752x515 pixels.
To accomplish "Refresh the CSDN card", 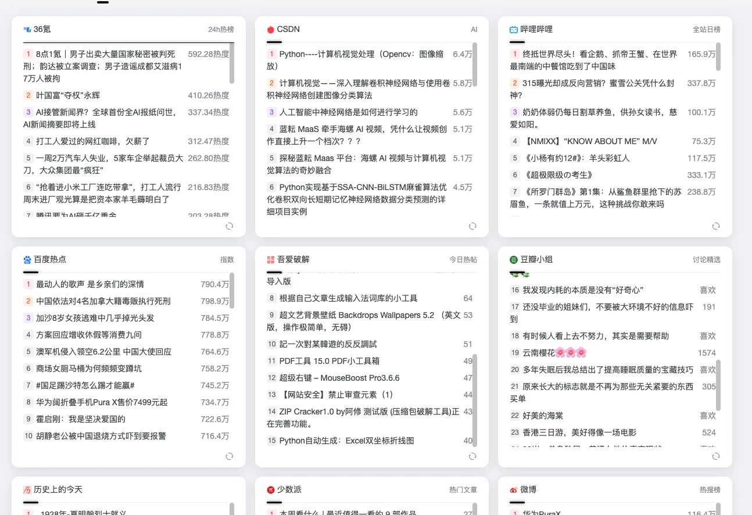I will coord(472,226).
